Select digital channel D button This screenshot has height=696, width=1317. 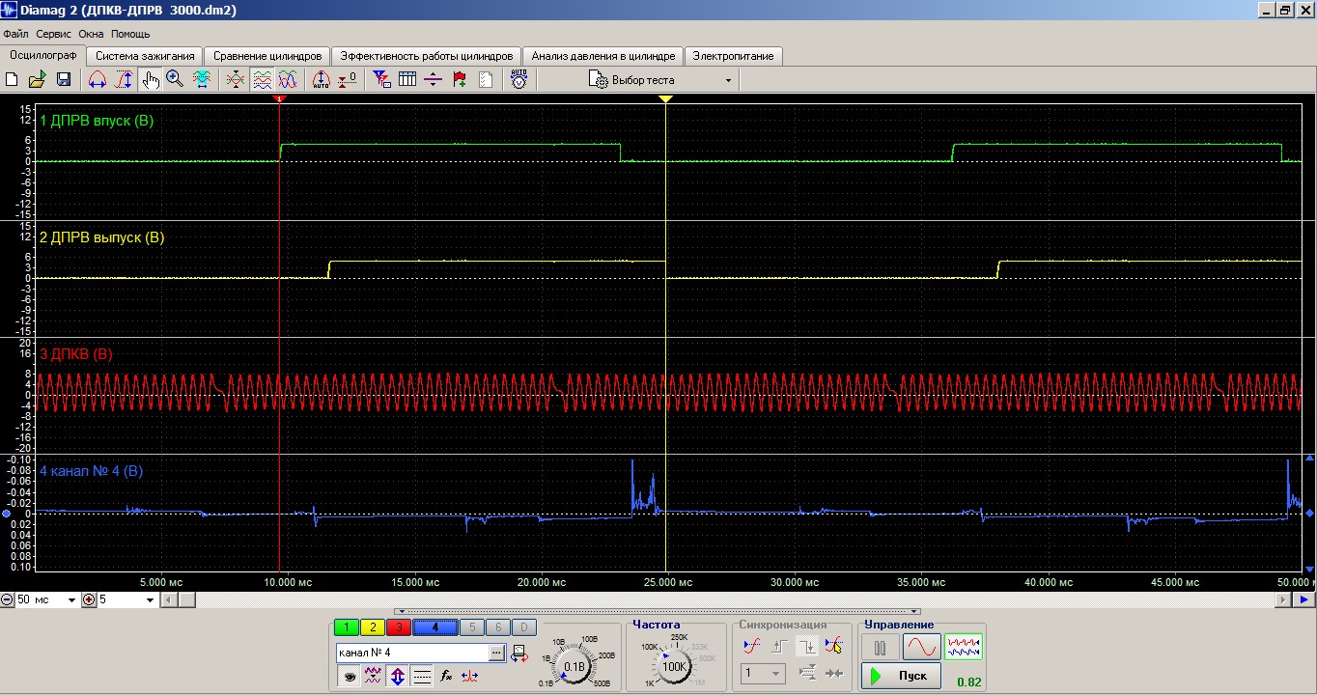[x=522, y=627]
